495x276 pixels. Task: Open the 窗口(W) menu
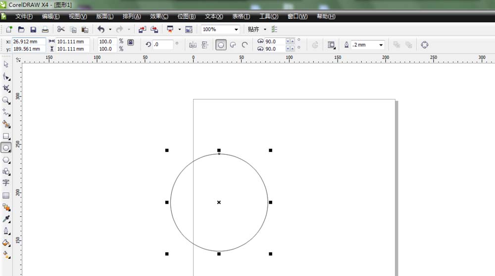pyautogui.click(x=297, y=16)
